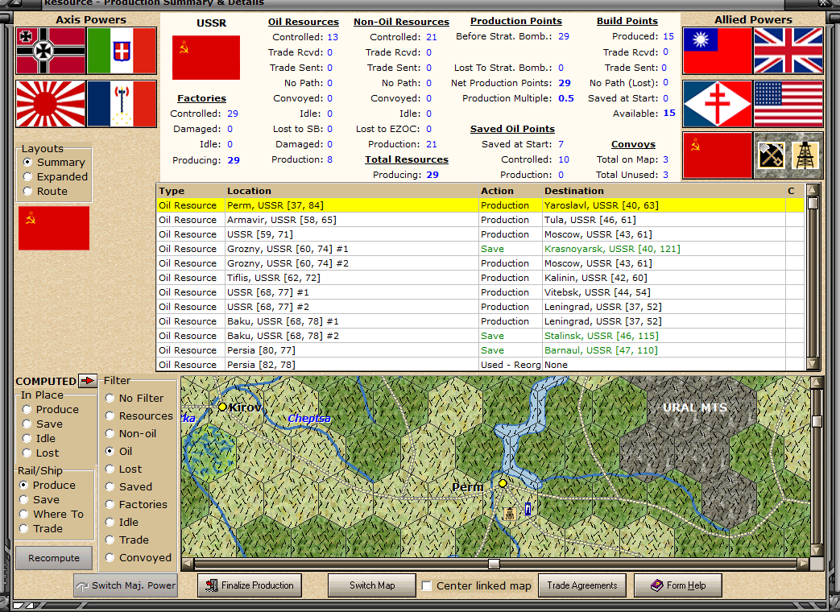This screenshot has height=612, width=840.
Task: Click map horizontal scrollbar right arrow
Action: (803, 564)
